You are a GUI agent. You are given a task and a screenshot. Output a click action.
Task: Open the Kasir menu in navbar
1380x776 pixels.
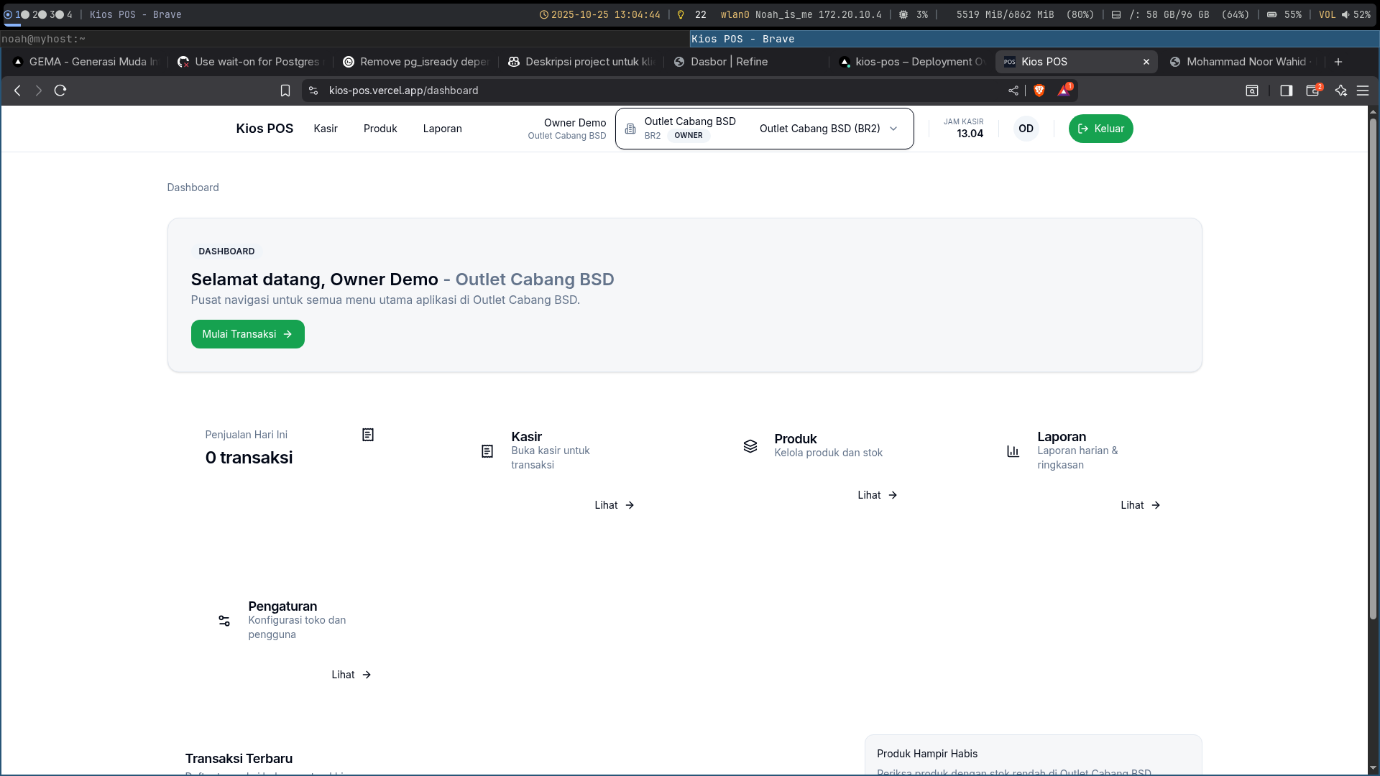click(x=326, y=129)
